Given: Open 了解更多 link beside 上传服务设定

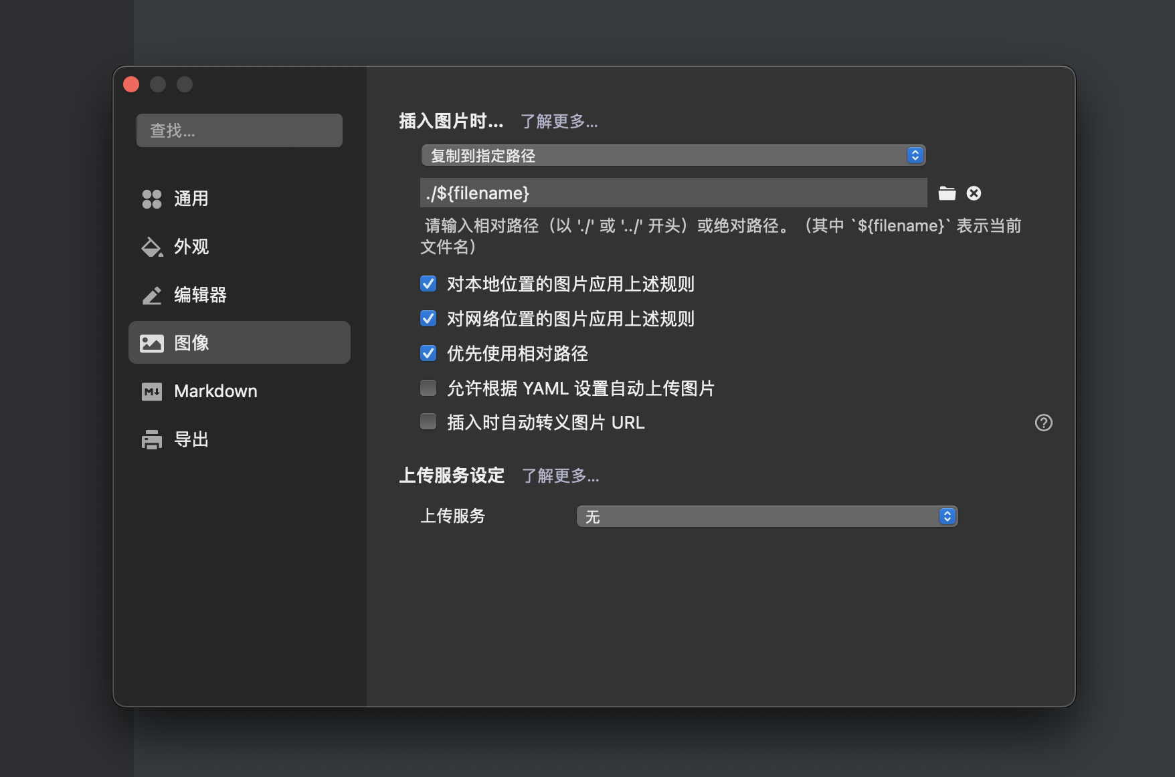Looking at the screenshot, I should click(x=560, y=476).
